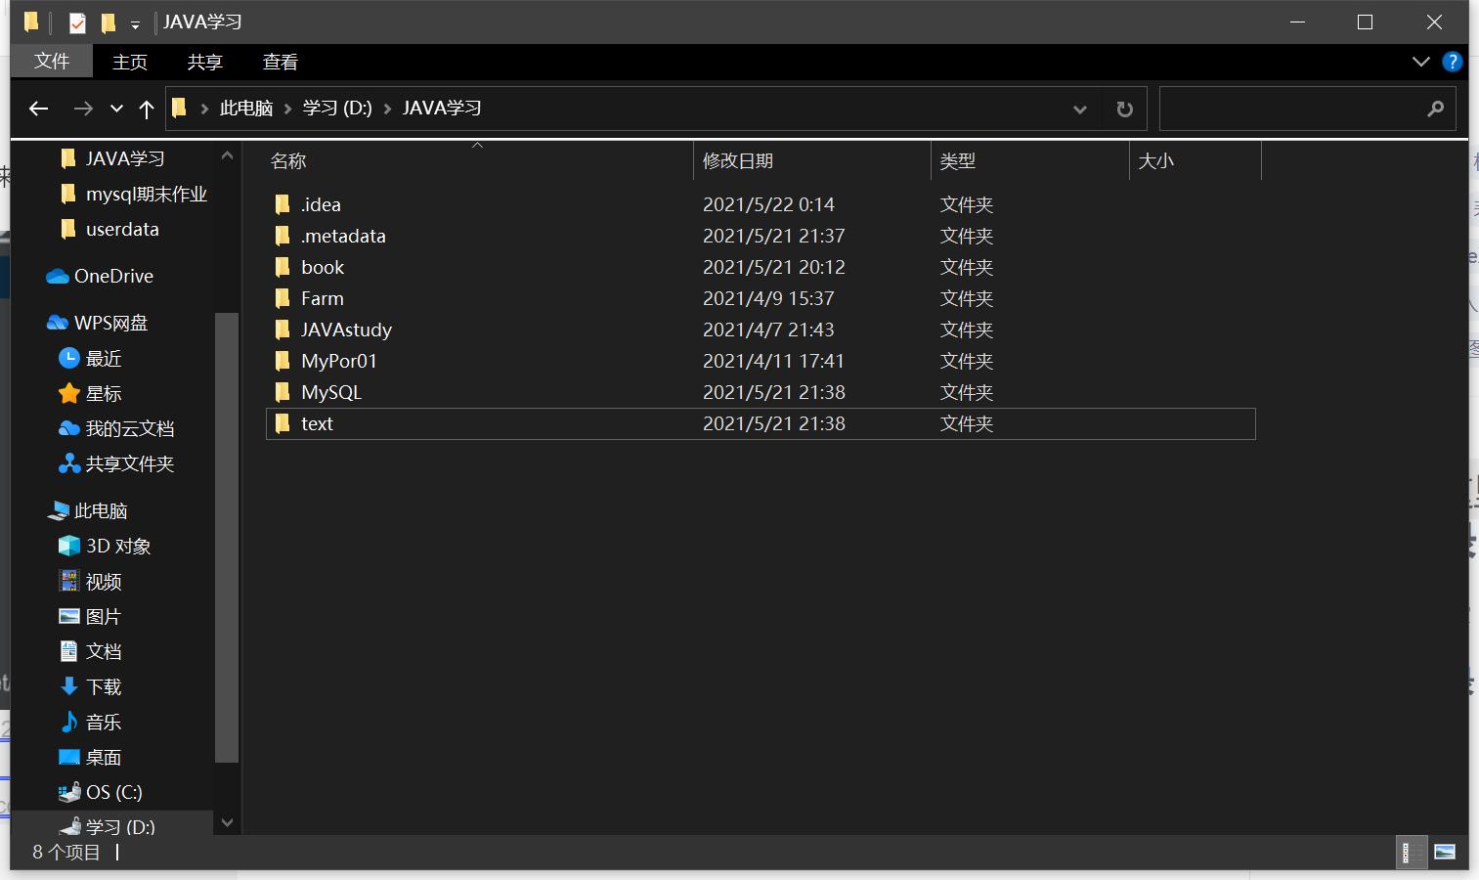Select the .idea folder icon

283,204
